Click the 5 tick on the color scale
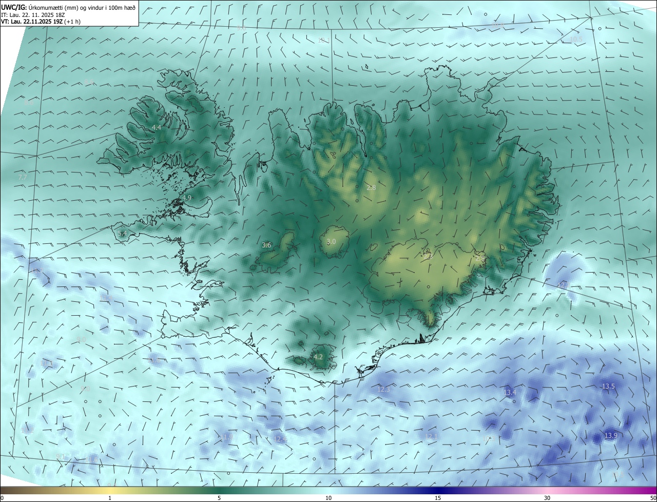The image size is (657, 502). [x=219, y=498]
